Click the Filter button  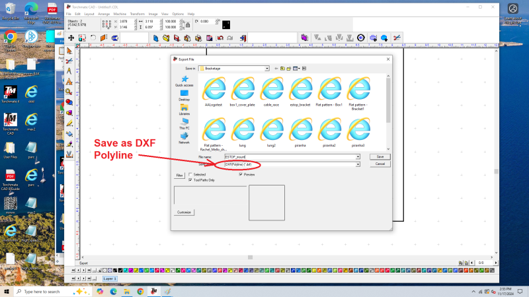tap(179, 176)
